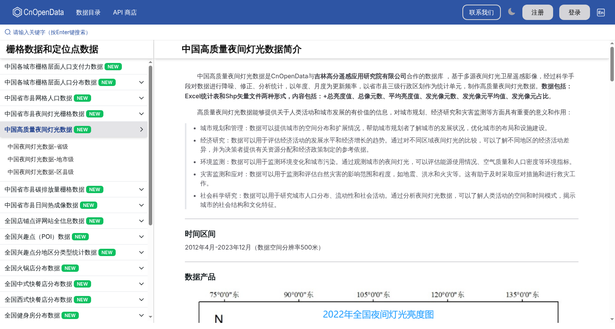Click the main page scrollbar thumb

[x=612, y=64]
